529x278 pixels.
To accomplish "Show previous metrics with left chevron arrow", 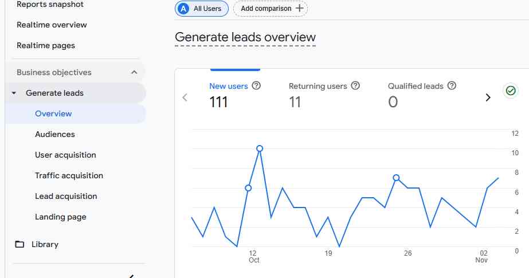I will click(x=185, y=97).
